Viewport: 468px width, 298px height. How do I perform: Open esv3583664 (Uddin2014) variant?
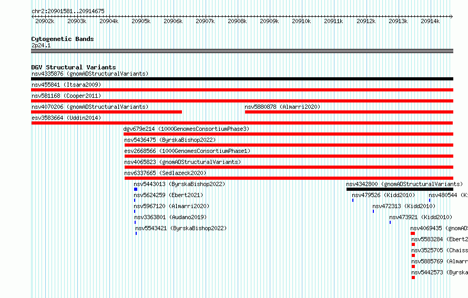[66, 118]
